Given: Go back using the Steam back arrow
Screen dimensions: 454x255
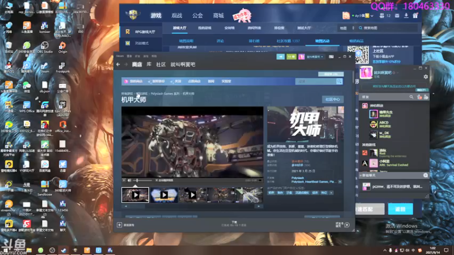Looking at the screenshot, I should tap(118, 65).
